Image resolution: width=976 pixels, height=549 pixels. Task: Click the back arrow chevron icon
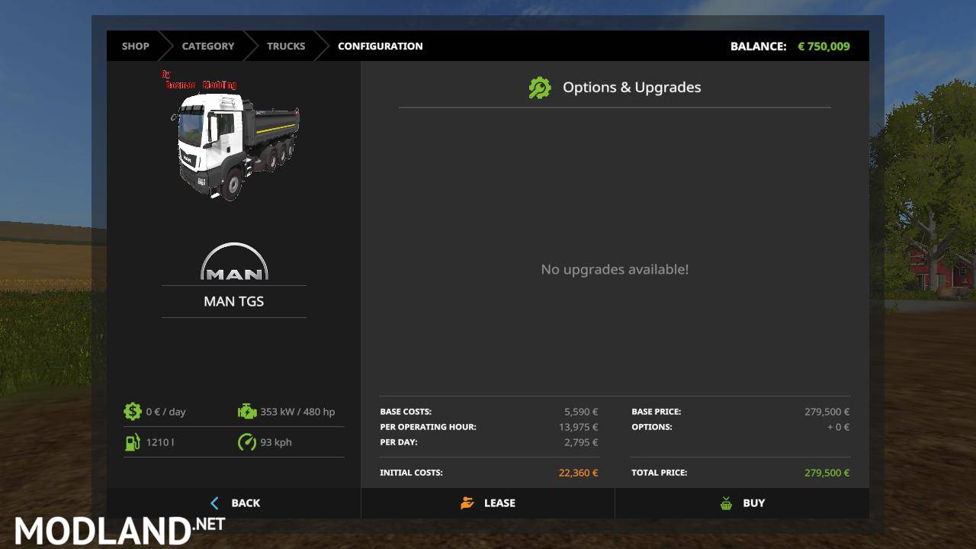214,503
